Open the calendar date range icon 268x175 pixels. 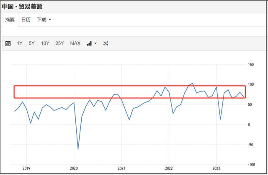[8, 43]
